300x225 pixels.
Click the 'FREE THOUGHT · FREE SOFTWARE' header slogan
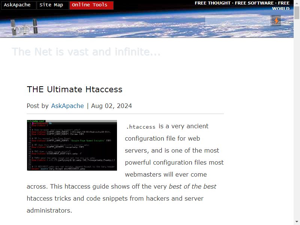pyautogui.click(x=242, y=6)
